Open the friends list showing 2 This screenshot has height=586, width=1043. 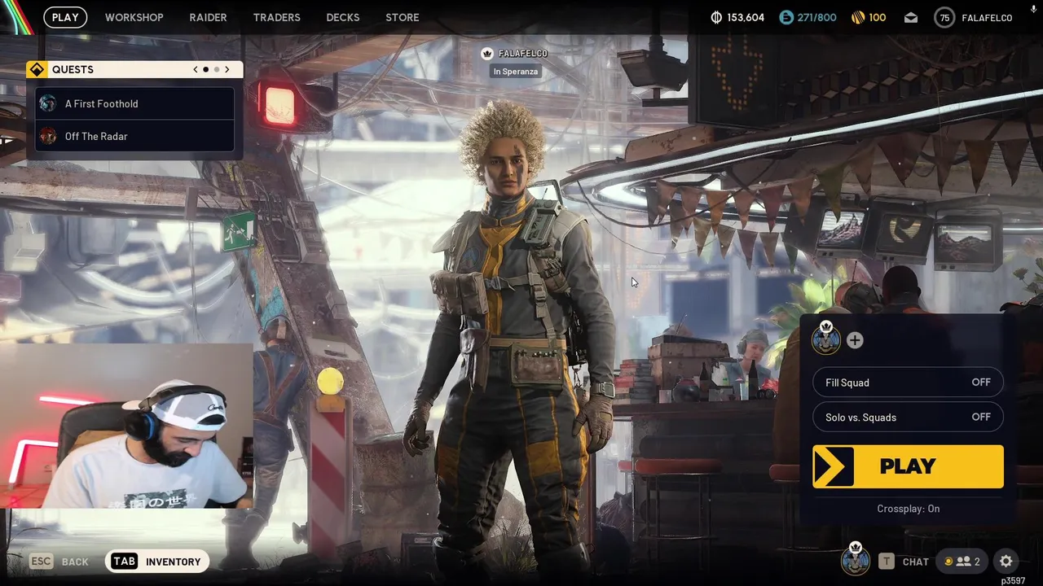tap(962, 562)
